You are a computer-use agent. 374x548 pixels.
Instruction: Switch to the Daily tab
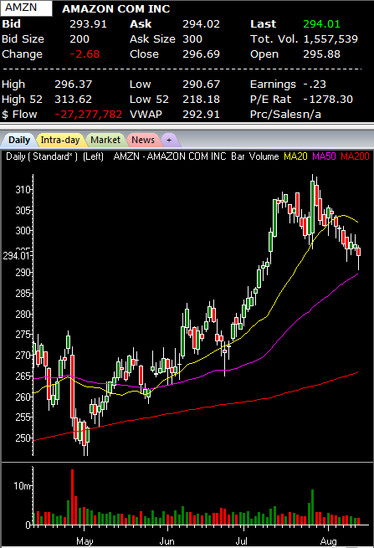click(x=18, y=141)
